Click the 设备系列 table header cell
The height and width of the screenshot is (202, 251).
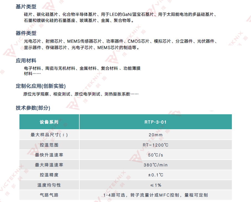pyautogui.click(x=49, y=122)
